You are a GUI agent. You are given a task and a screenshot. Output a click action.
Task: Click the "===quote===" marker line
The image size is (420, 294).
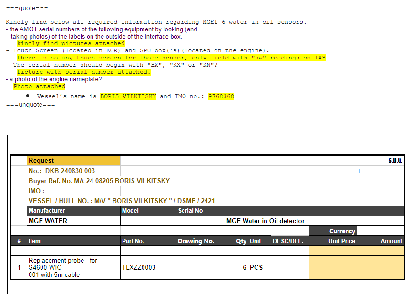[x=27, y=8]
